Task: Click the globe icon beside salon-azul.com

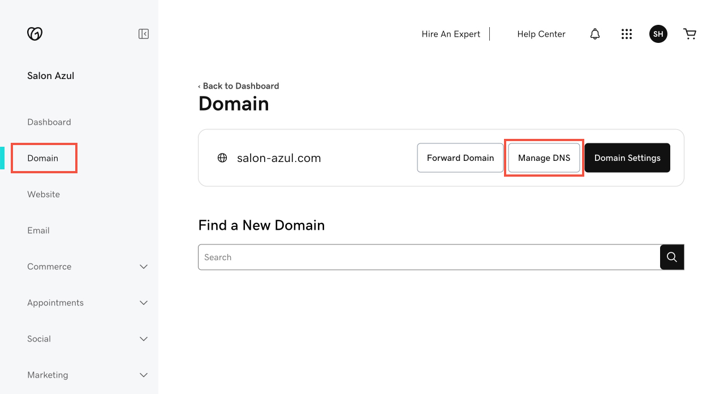Action: pyautogui.click(x=222, y=157)
